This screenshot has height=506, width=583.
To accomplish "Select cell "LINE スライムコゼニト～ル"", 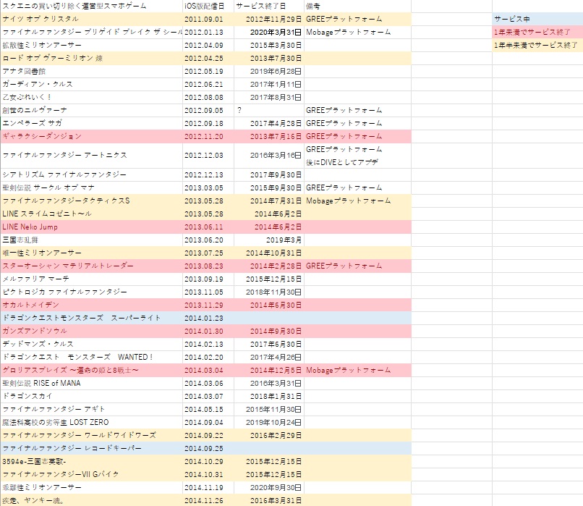I will [91, 214].
